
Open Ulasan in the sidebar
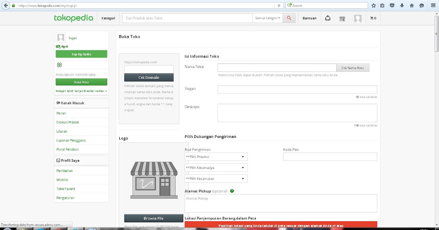click(x=62, y=131)
